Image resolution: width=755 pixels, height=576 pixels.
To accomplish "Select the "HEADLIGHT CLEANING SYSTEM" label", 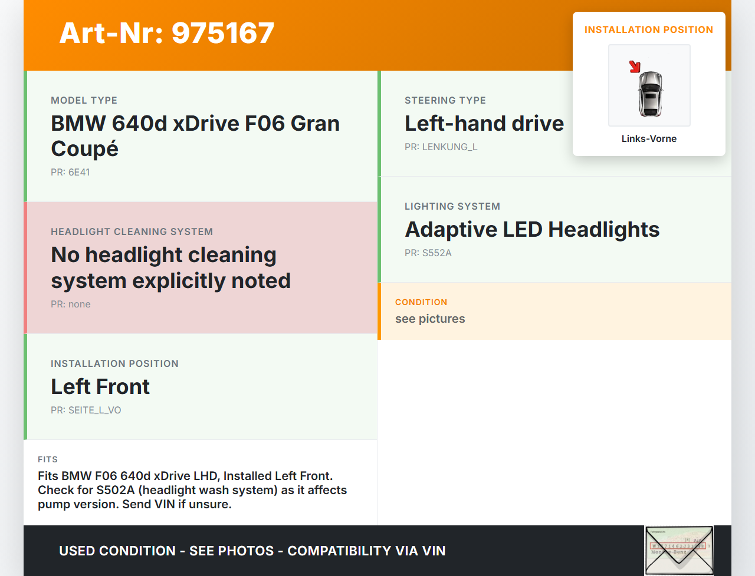I will (132, 231).
